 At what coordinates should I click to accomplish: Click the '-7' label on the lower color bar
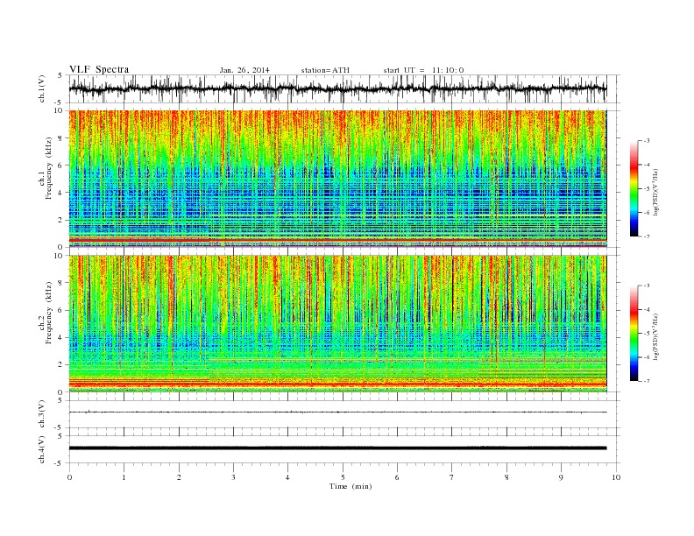646,381
